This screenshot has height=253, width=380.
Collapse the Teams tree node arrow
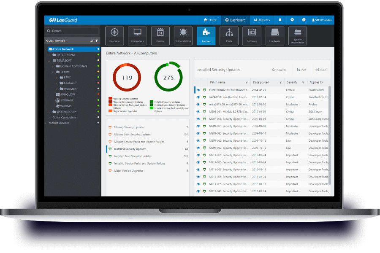53,72
